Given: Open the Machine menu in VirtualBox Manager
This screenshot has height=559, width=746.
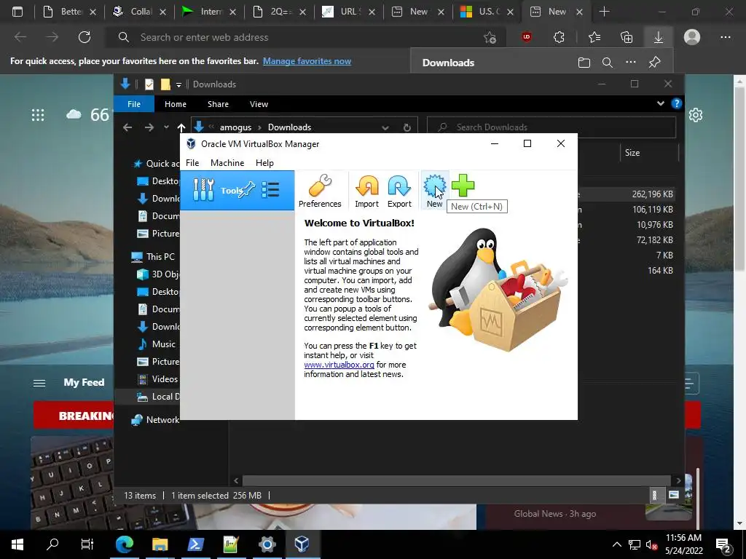Looking at the screenshot, I should [x=227, y=162].
